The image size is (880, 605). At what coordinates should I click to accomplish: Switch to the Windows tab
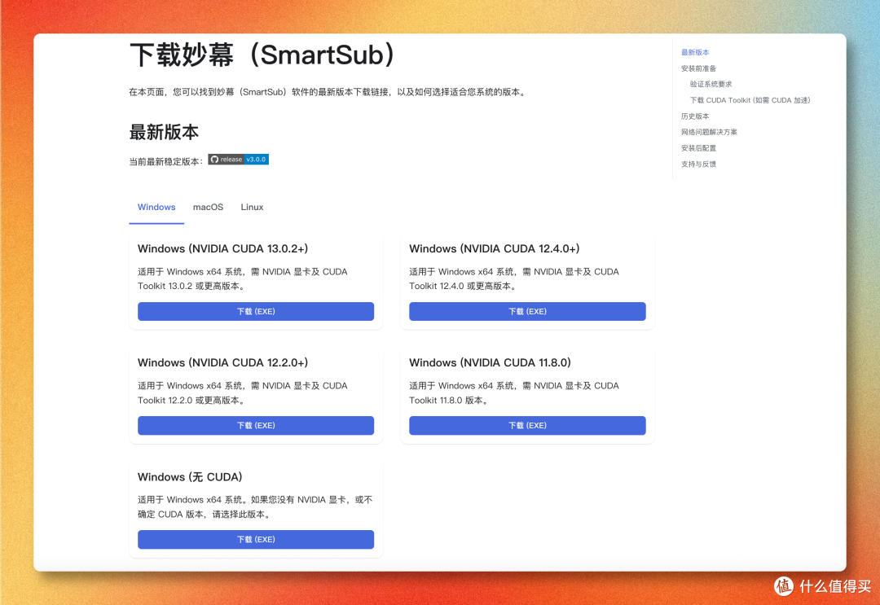(156, 207)
